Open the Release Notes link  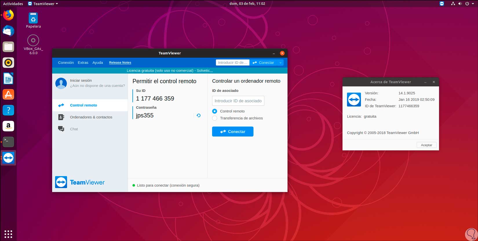pos(120,63)
